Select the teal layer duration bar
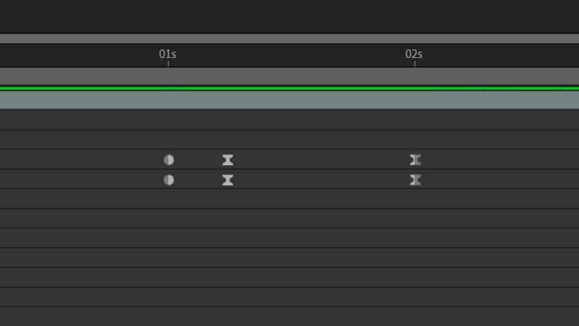This screenshot has height=326, width=579. (x=289, y=100)
